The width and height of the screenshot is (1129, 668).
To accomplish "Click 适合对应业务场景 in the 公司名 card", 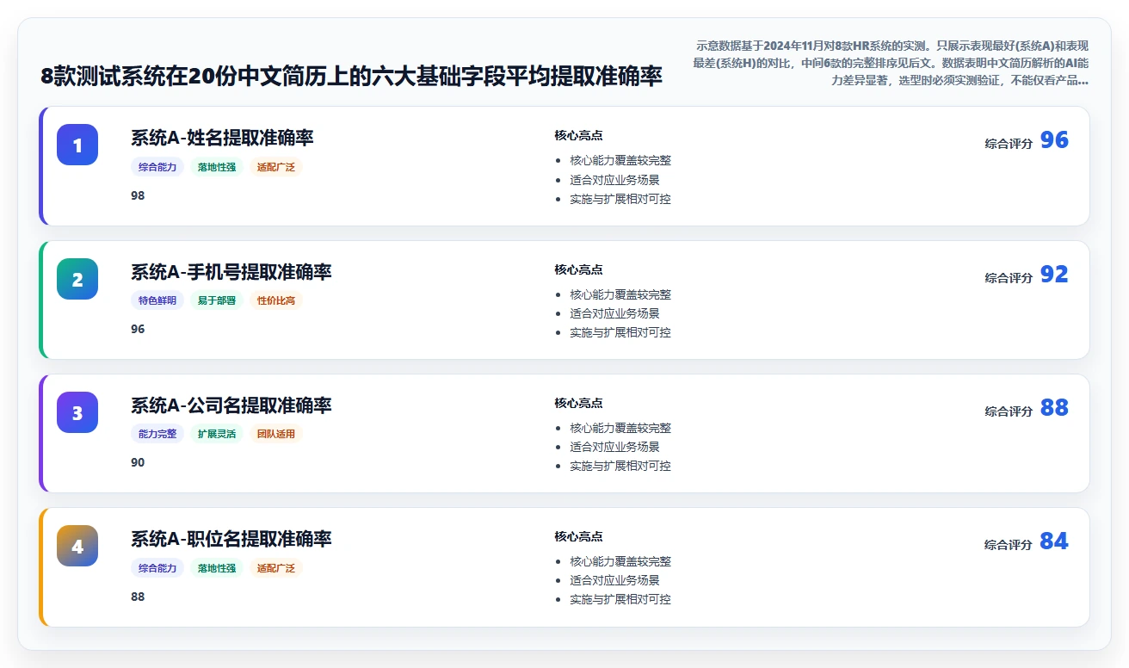I will [x=614, y=447].
